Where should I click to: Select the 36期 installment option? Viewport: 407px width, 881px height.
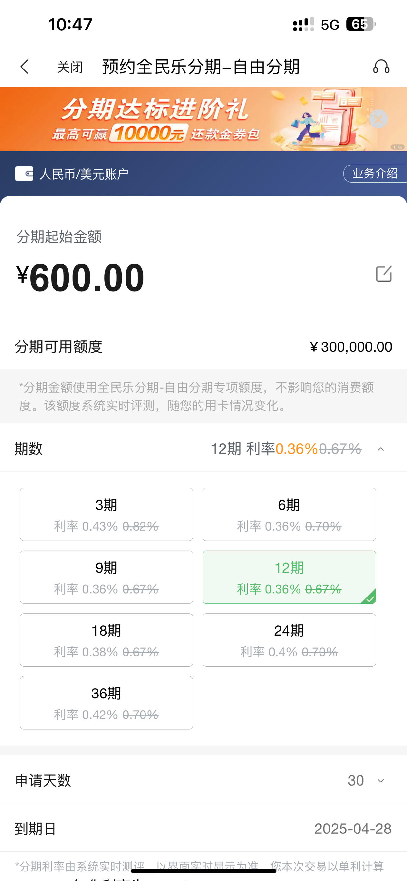tap(107, 702)
